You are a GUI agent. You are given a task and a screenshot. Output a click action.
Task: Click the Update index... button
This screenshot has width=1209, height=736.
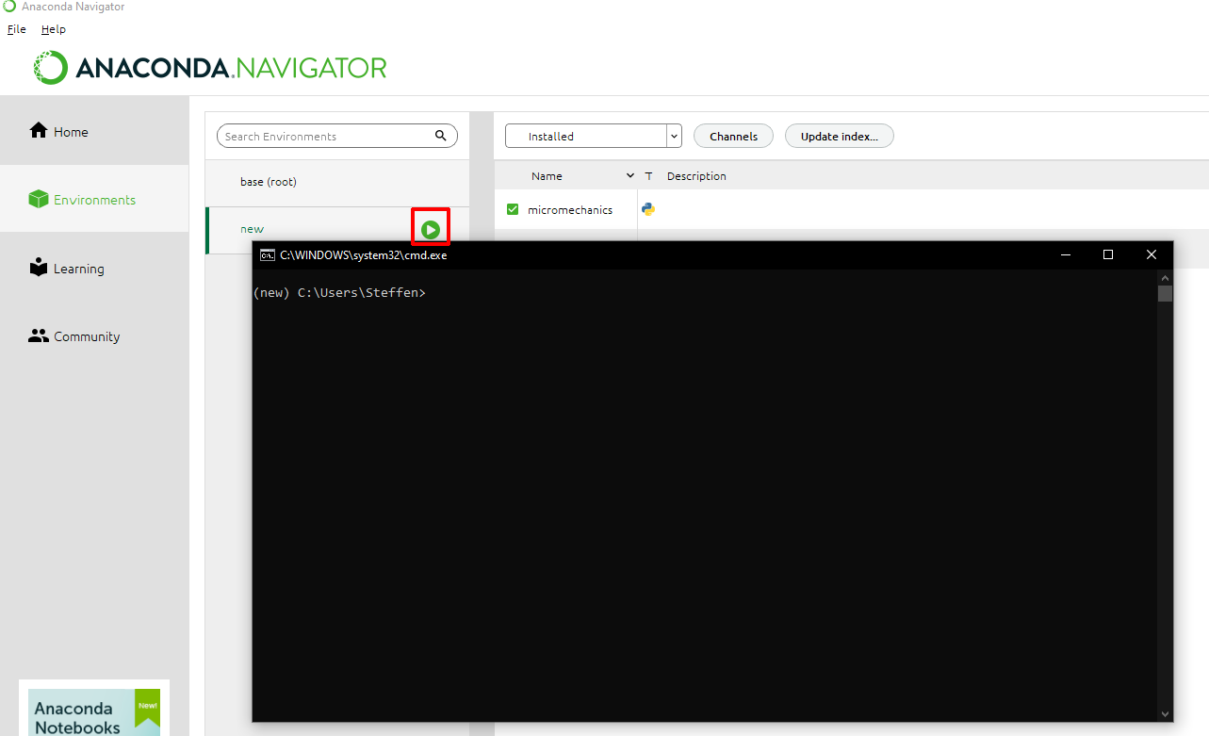tap(839, 136)
